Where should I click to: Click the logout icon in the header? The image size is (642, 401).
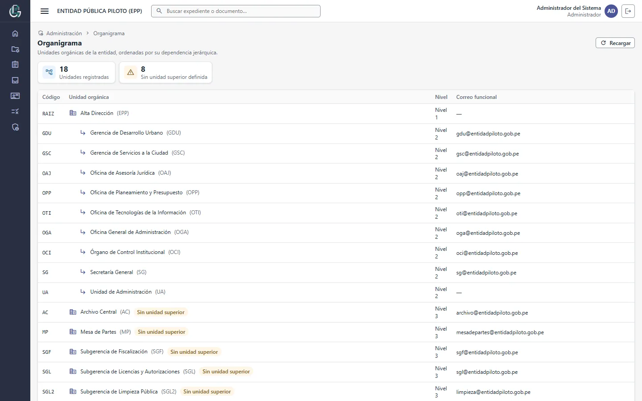point(628,11)
